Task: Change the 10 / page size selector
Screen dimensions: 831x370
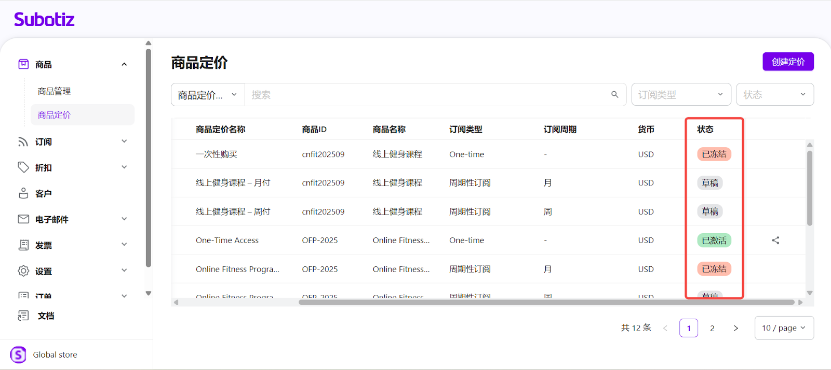Action: click(x=783, y=328)
